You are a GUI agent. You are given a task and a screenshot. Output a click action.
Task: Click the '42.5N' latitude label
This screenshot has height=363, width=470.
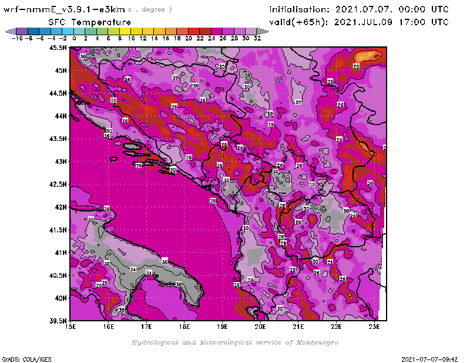[x=58, y=184]
